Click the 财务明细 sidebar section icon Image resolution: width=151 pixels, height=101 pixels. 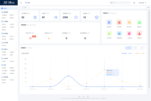pos(2,33)
